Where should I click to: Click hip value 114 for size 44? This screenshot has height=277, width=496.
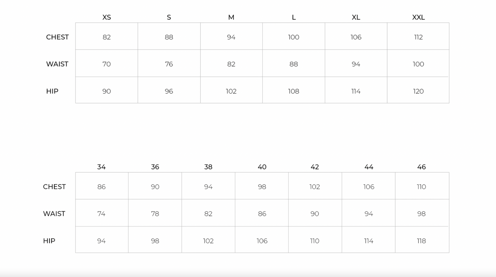tap(368, 241)
